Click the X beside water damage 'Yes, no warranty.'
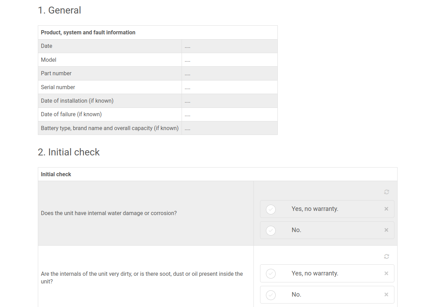 (x=386, y=209)
